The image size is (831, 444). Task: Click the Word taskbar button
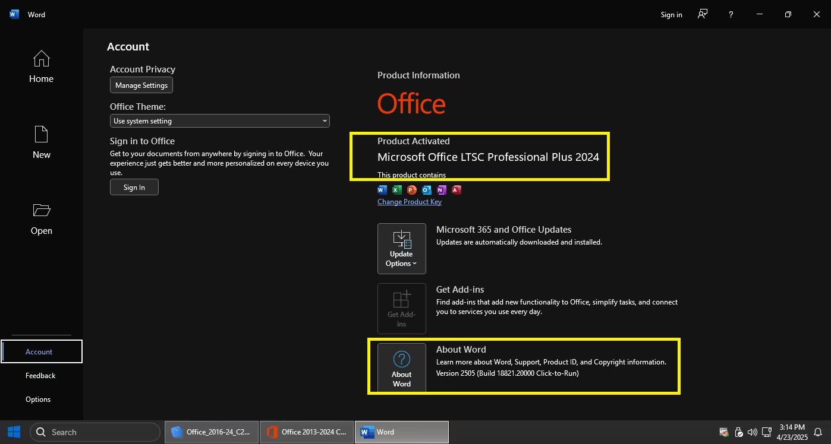tap(402, 432)
